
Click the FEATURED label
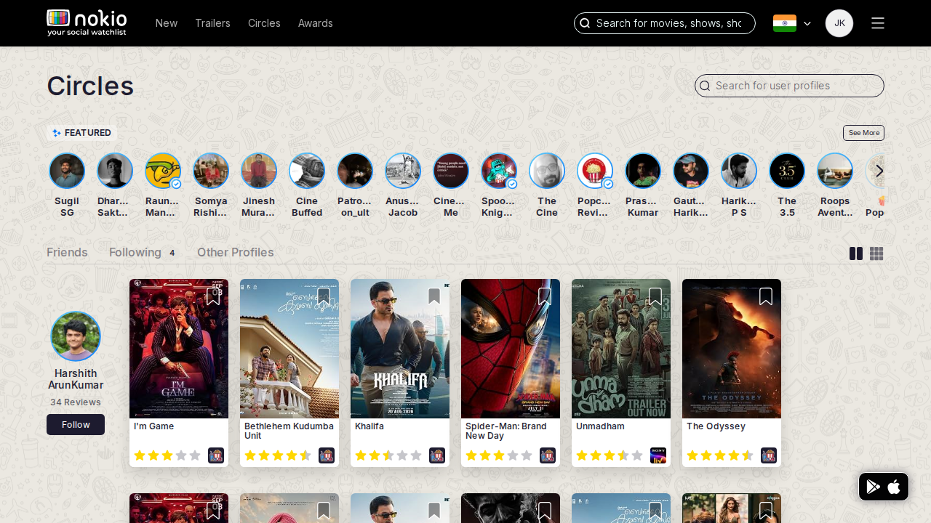click(x=81, y=133)
